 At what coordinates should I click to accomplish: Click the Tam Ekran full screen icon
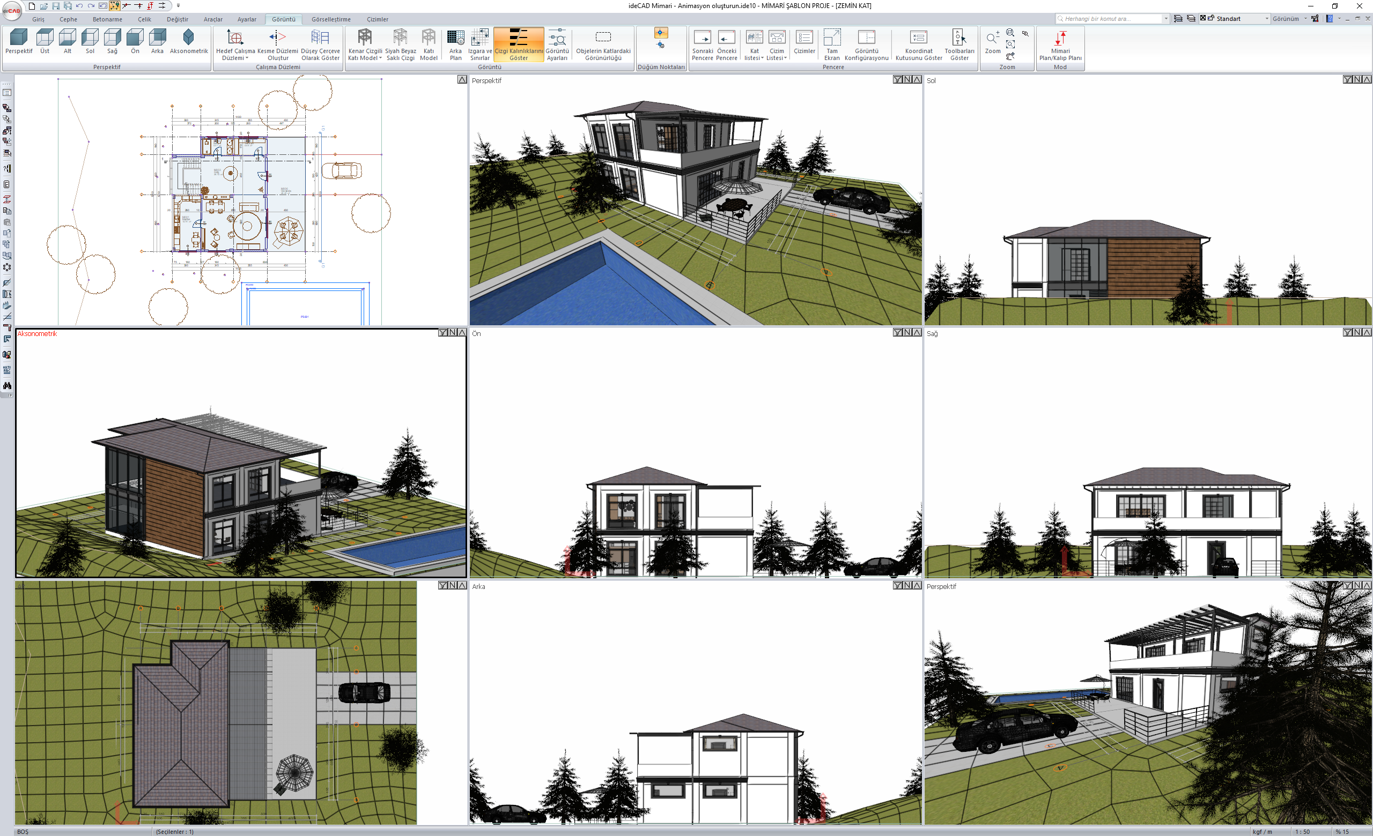click(x=831, y=38)
